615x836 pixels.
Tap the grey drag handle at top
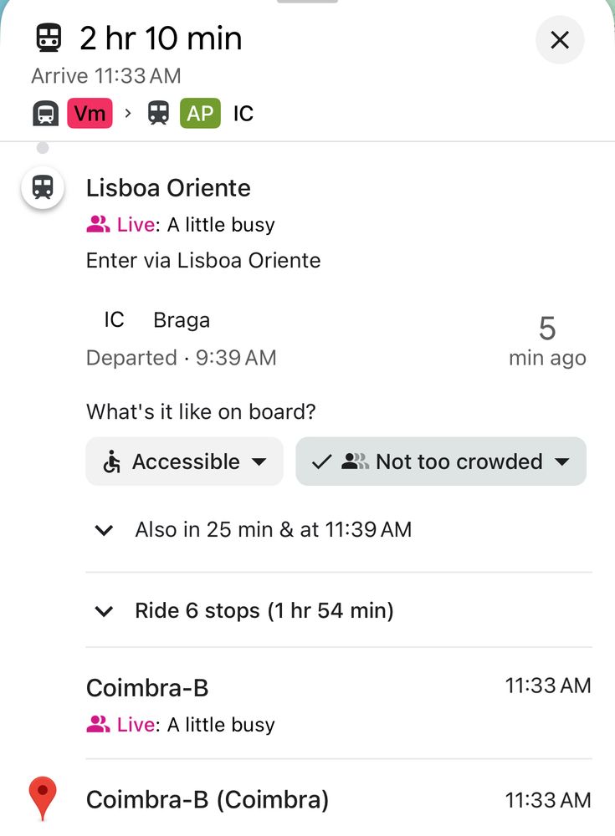(307, 2)
